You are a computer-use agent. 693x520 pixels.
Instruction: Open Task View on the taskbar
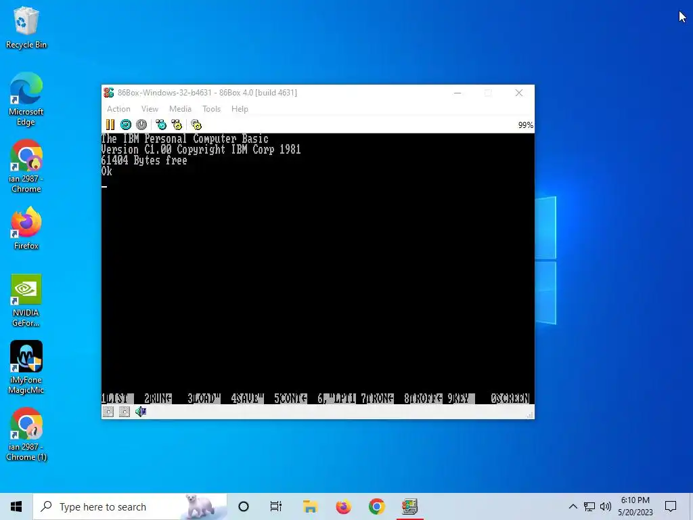coord(276,506)
